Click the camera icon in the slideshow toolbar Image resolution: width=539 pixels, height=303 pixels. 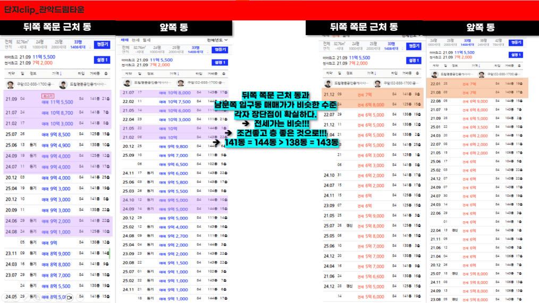(69, 298)
